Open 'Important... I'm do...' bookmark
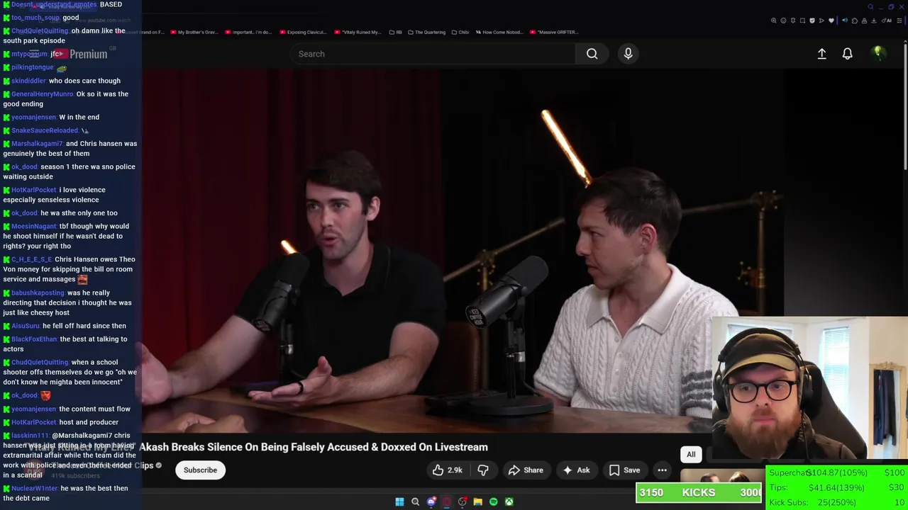Viewport: 908px width, 510px height. 248,32
